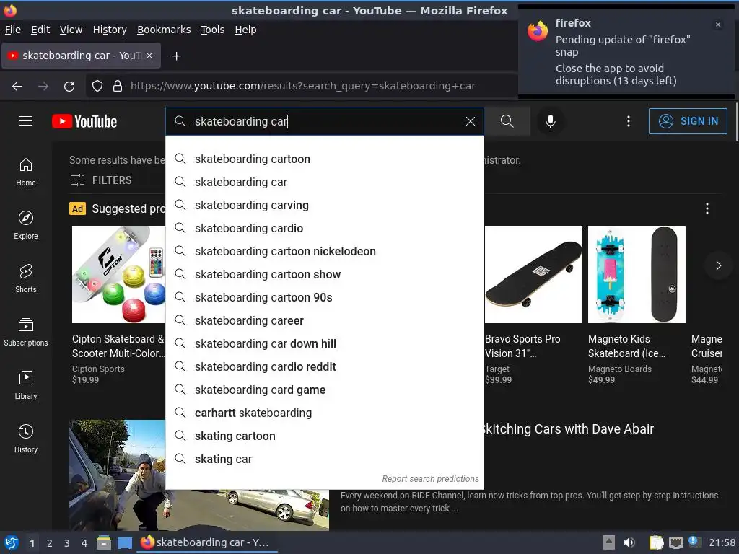This screenshot has height=554, width=739.
Task: Click the shield tracking protection icon
Action: point(97,86)
